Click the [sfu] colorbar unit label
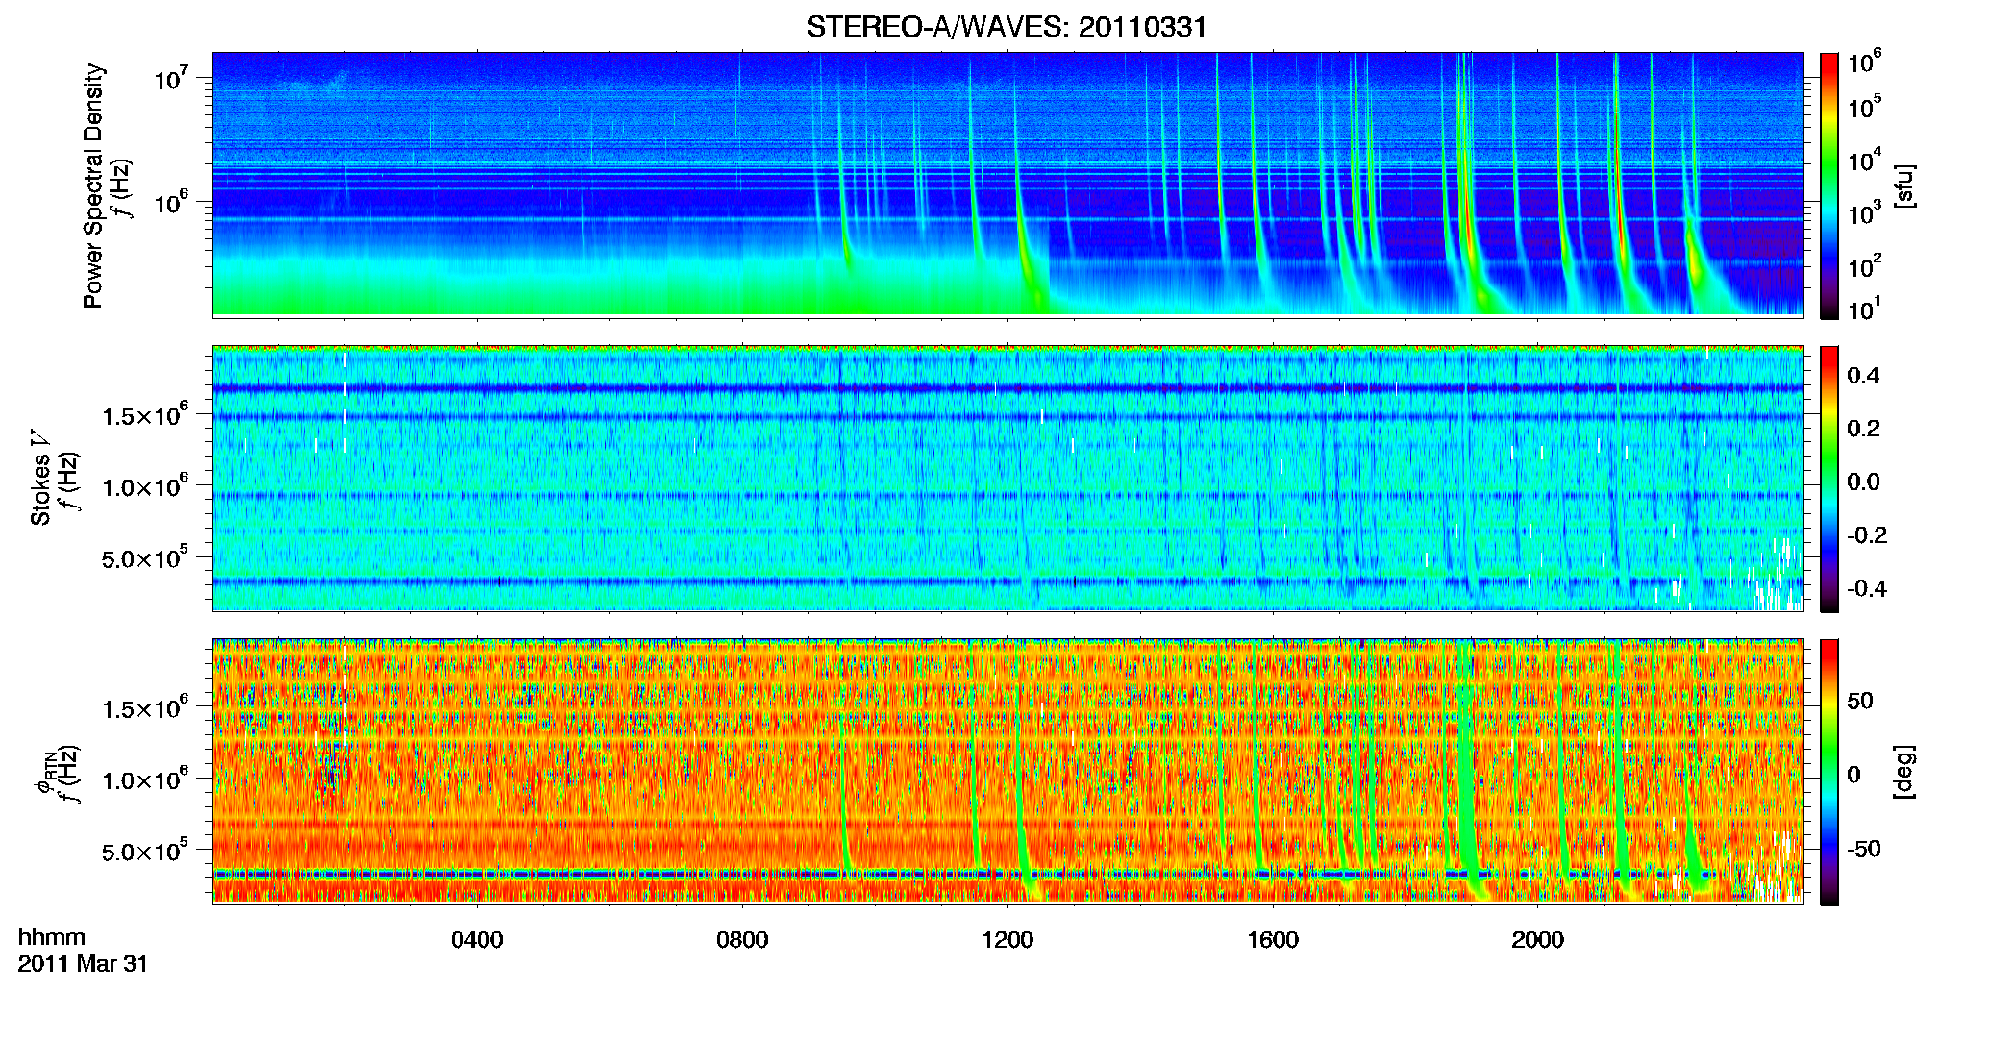The height and width of the screenshot is (1038, 2015). pos(1904,185)
